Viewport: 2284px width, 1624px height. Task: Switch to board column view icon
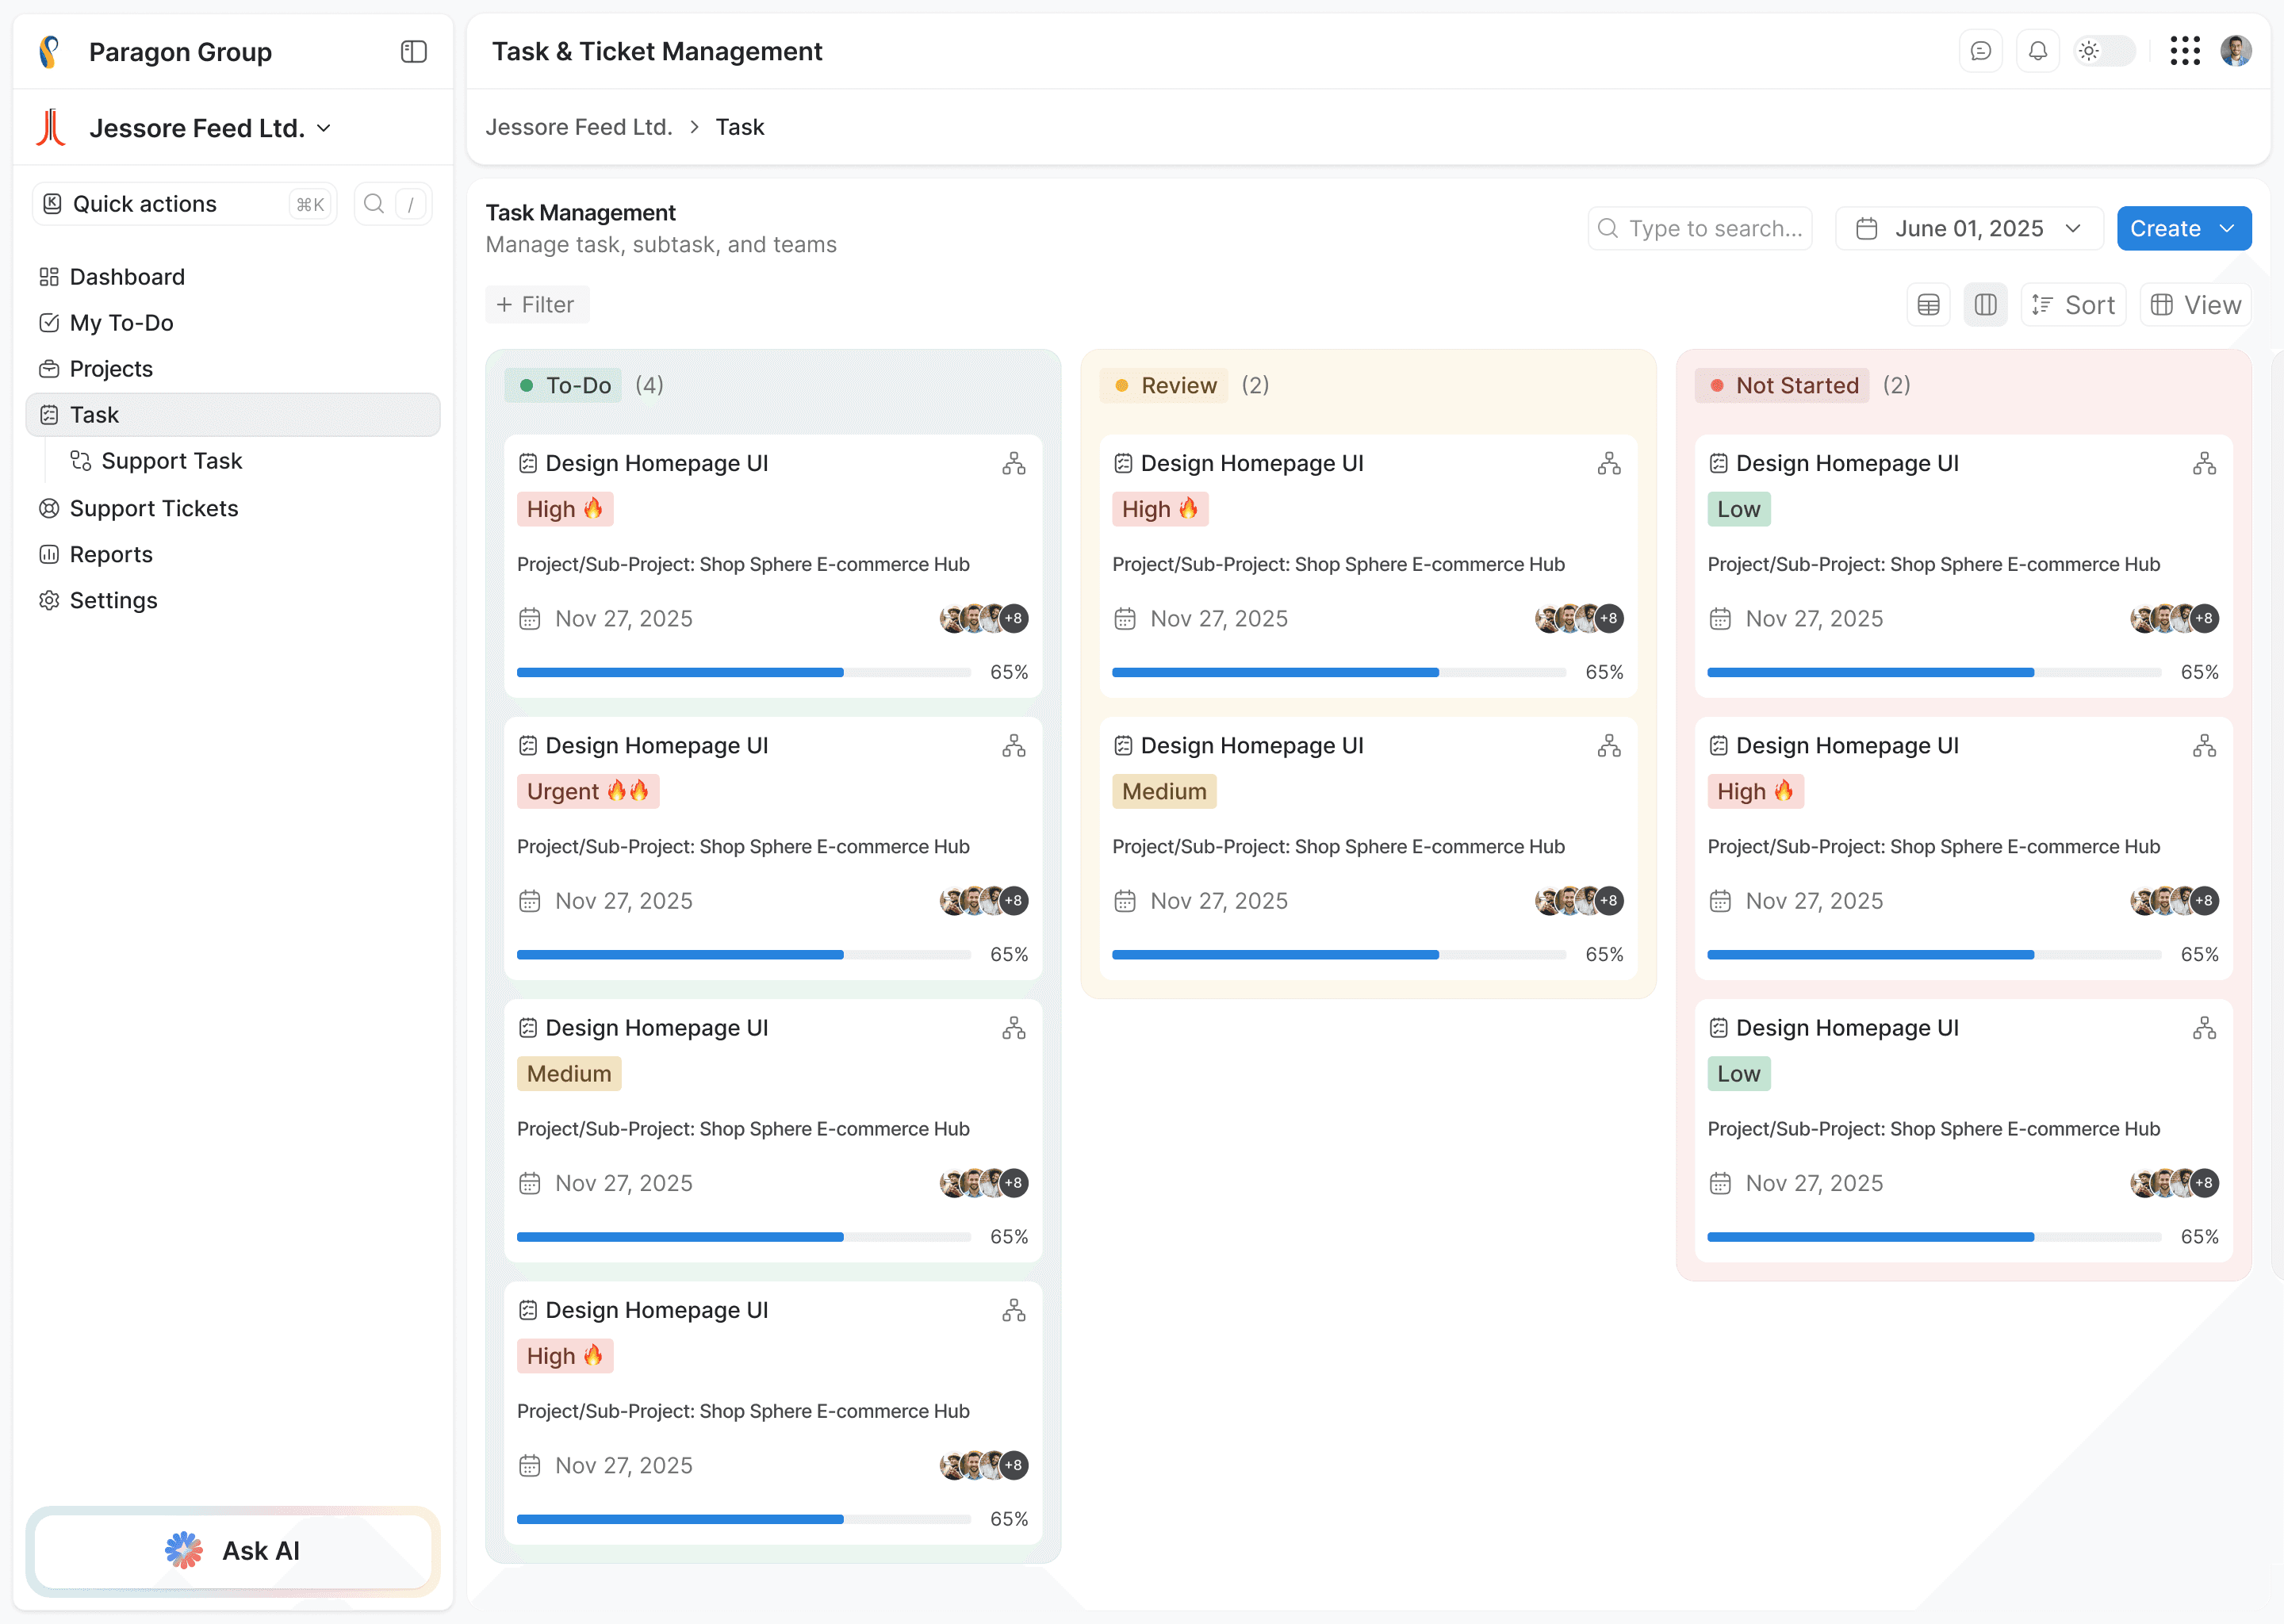point(1985,305)
